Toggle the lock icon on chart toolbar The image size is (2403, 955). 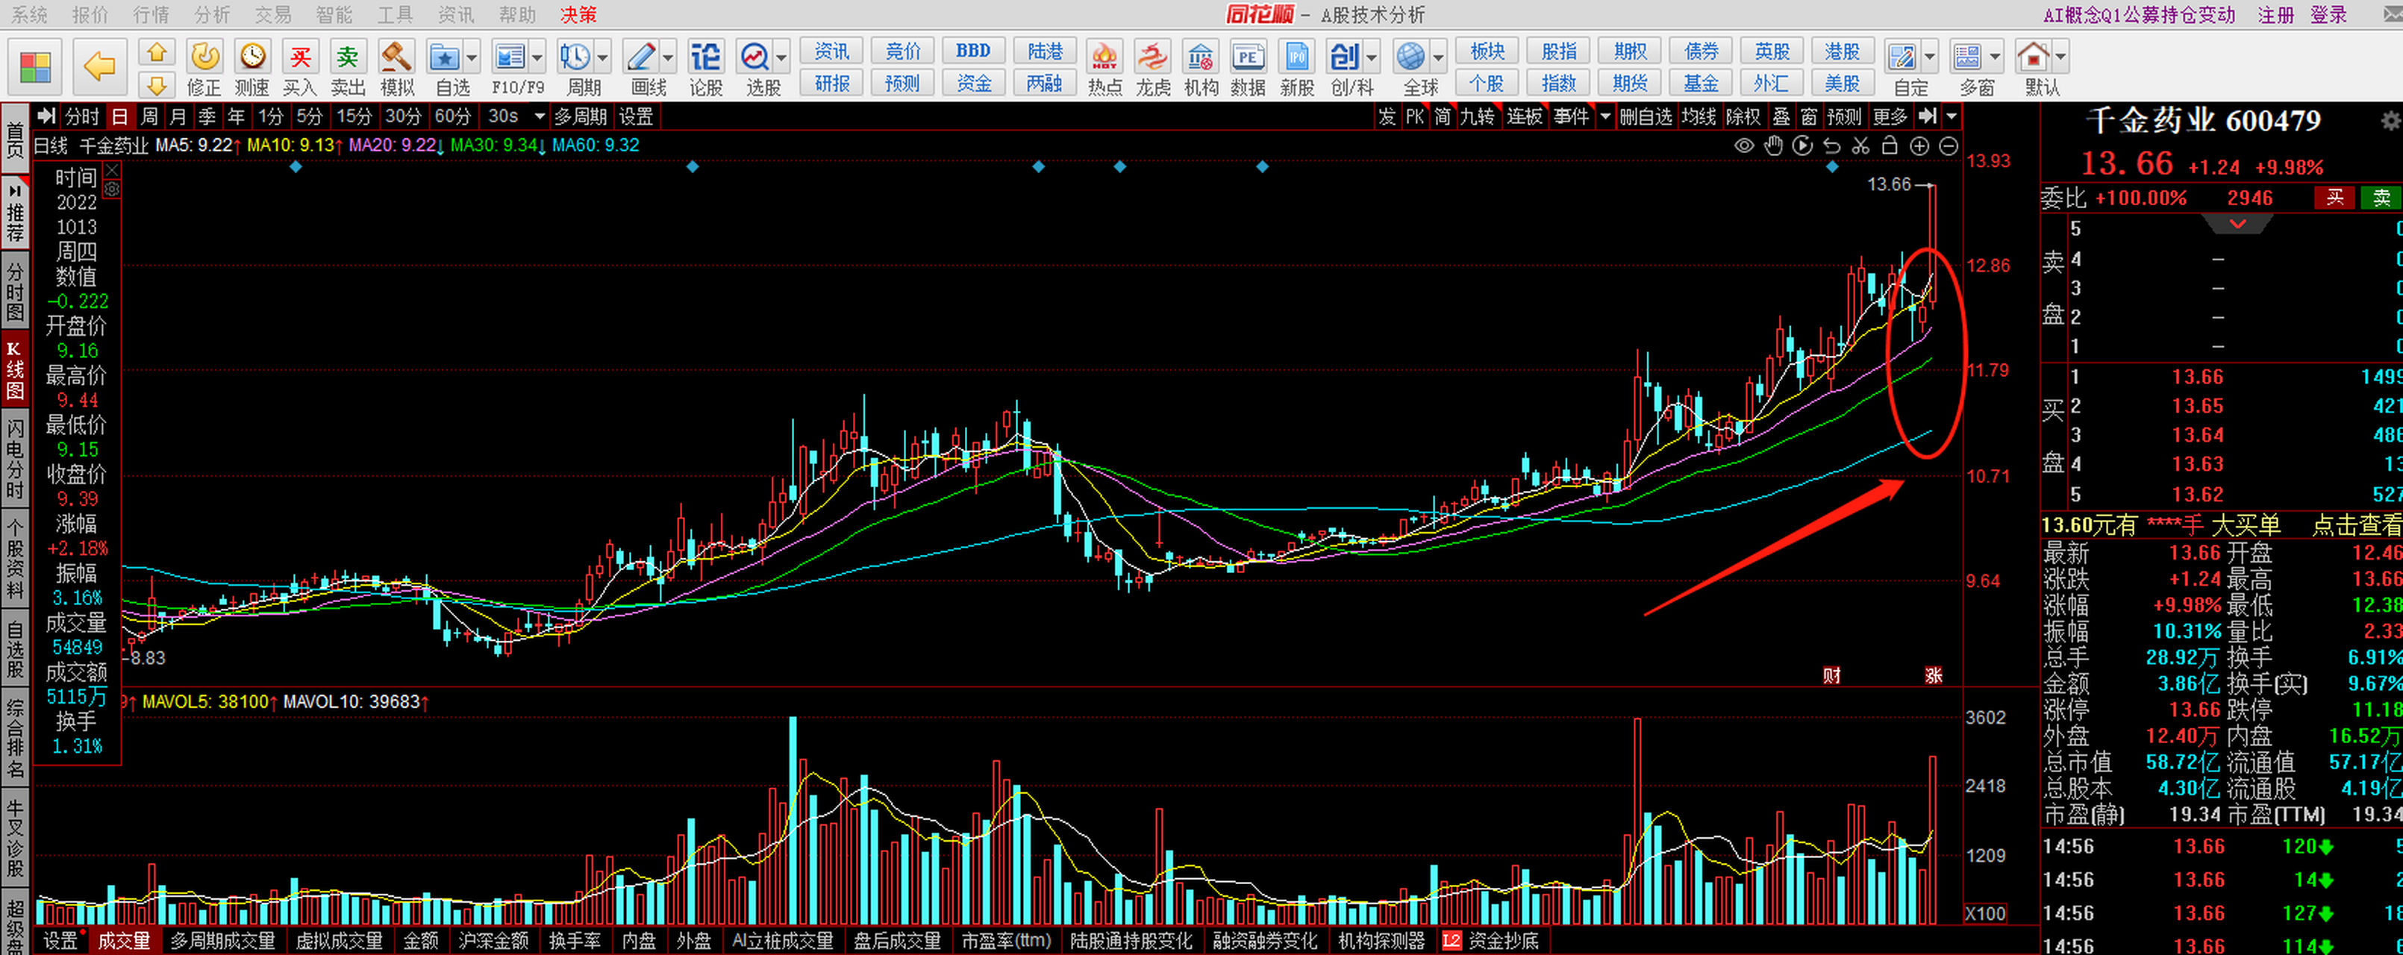tap(1889, 145)
